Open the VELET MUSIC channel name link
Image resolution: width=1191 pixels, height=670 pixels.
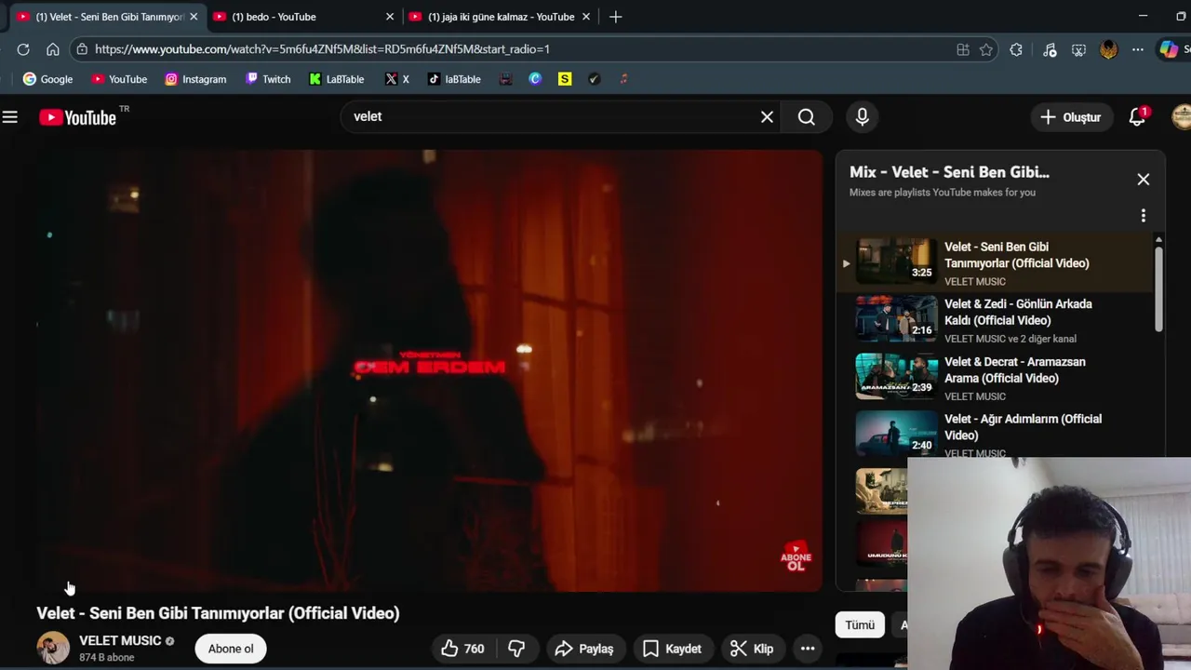click(x=120, y=640)
